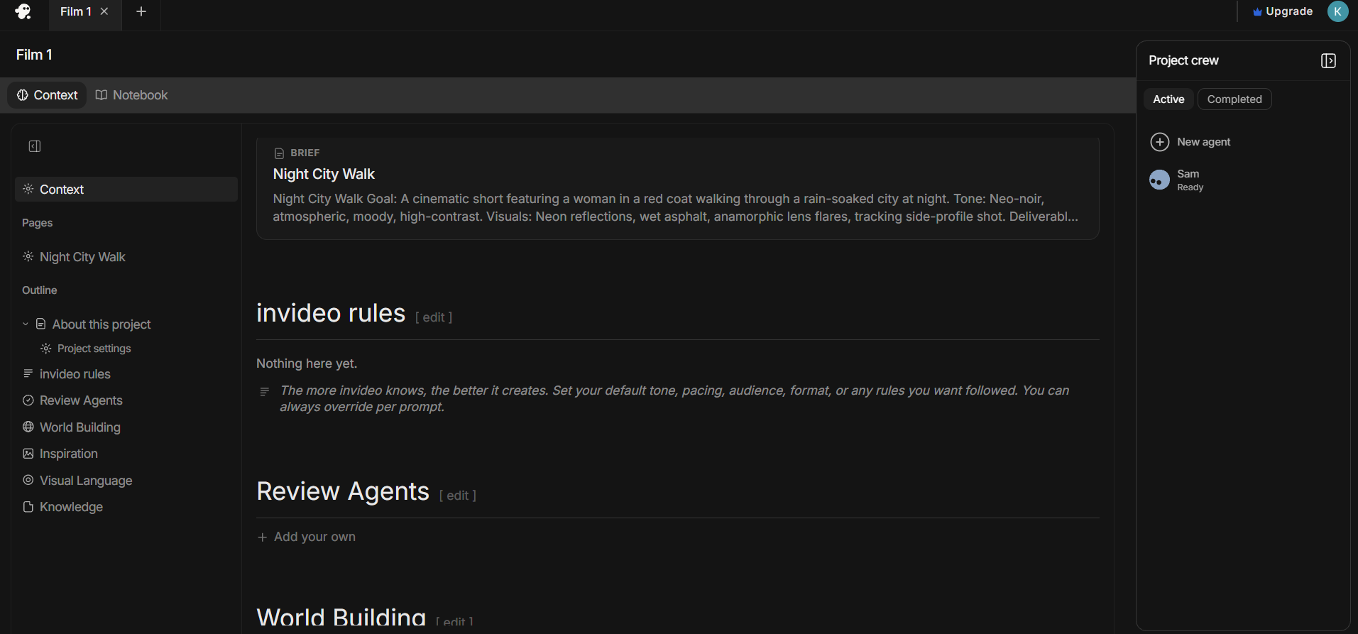
Task: Click Add your own review agent
Action: (307, 537)
